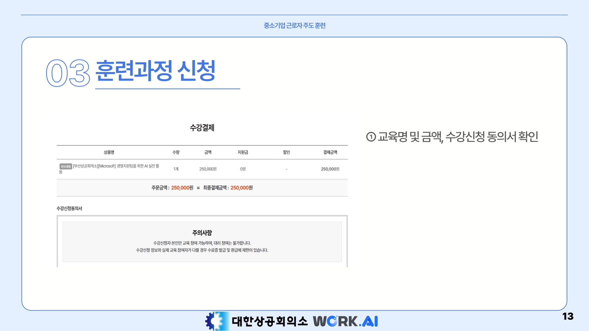This screenshot has width=589, height=331.
Task: Click the 지원금 column header
Action: click(x=243, y=152)
